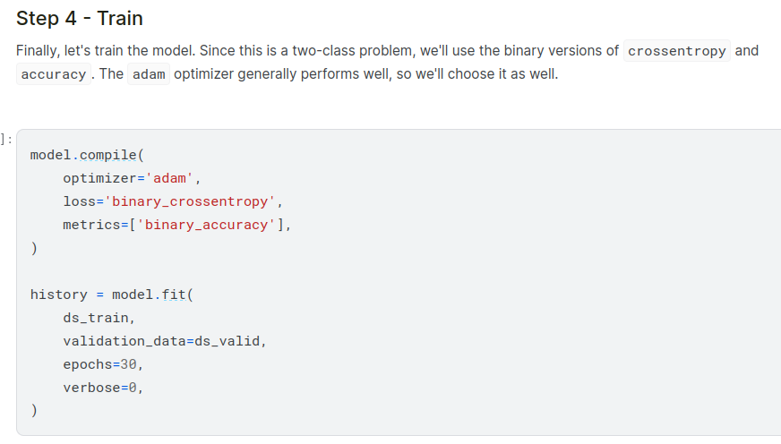Viewport: 781px width, 444px height.
Task: Click the inline code word "crossentropy" in the paragraph
Action: pos(676,51)
